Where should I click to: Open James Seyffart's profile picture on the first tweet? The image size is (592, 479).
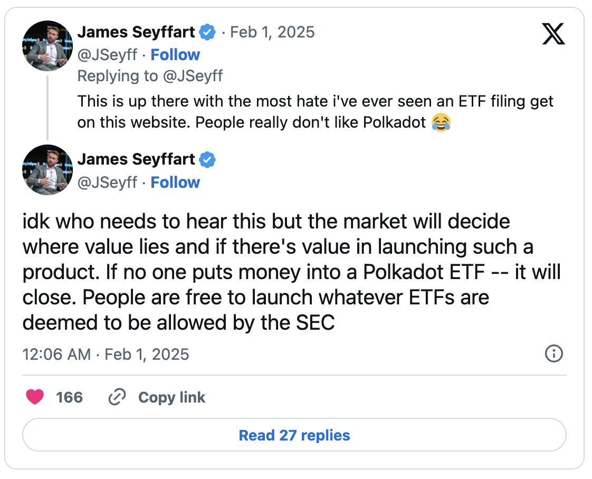[47, 46]
